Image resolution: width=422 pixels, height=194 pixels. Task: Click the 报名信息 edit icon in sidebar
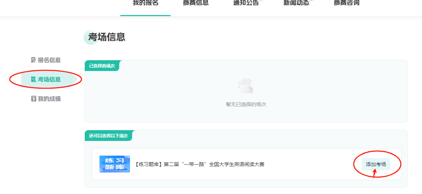tap(34, 60)
